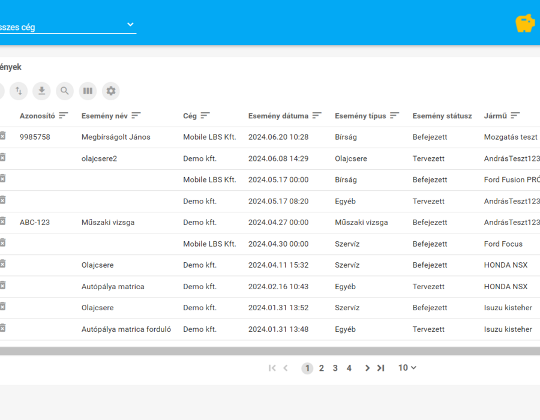The width and height of the screenshot is (540, 420).
Task: Go to page 3
Action: (x=335, y=368)
